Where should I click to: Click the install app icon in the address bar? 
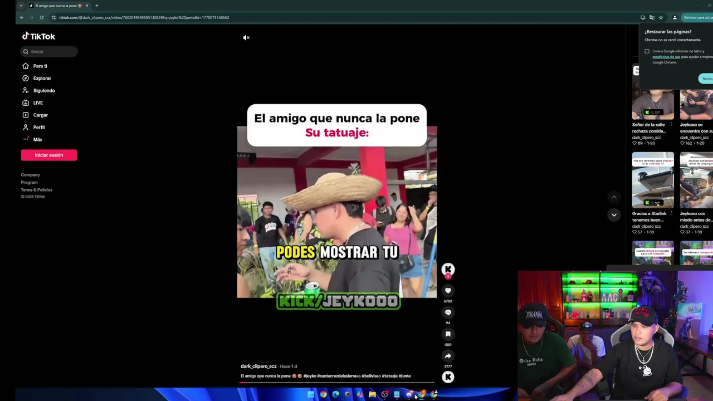coord(643,17)
